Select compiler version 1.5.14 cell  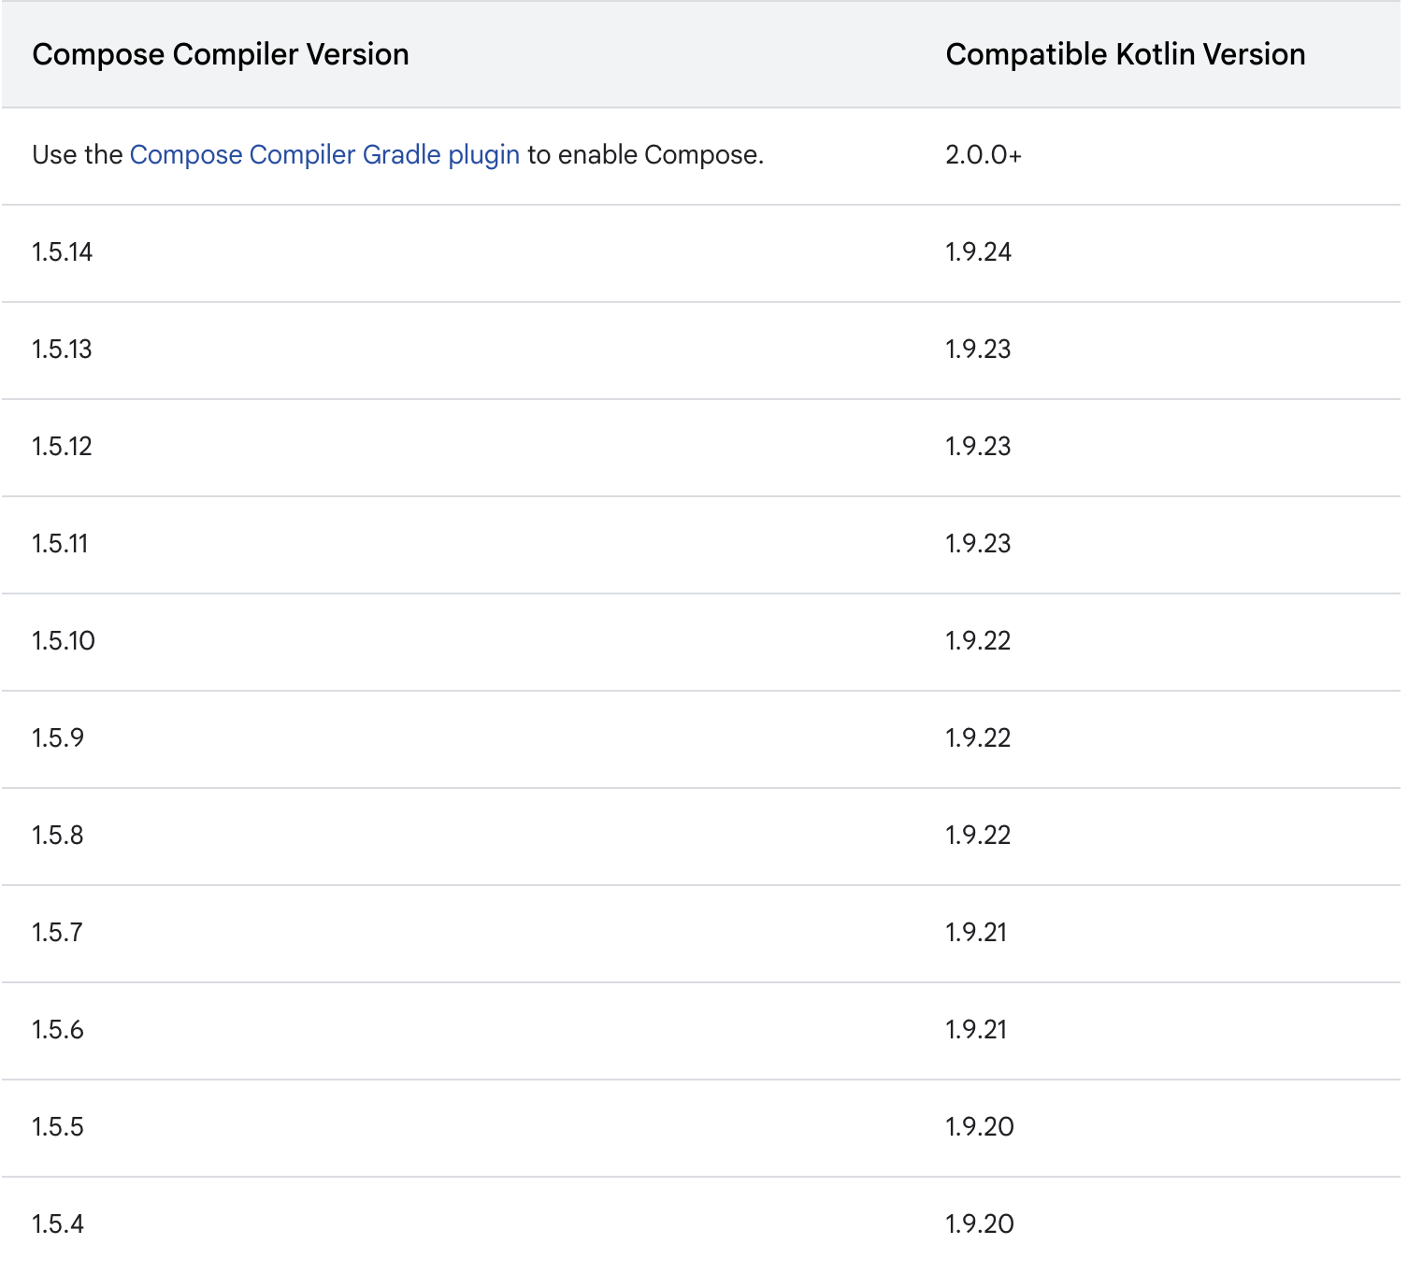(63, 252)
